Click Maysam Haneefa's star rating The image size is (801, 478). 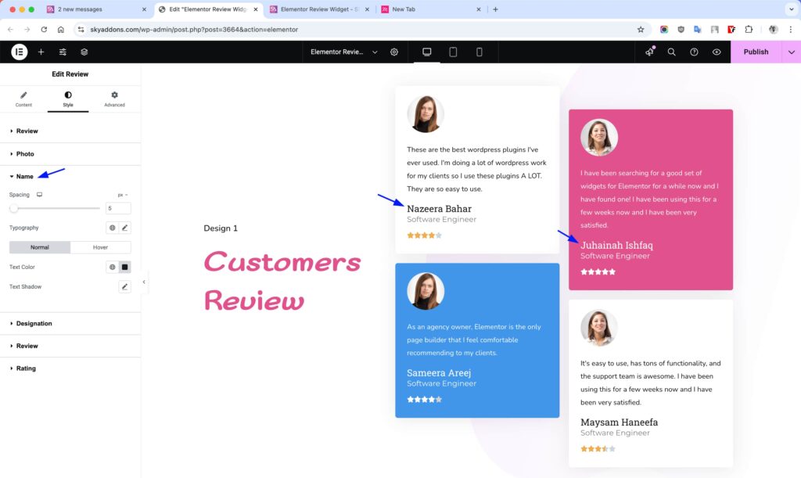point(598,449)
